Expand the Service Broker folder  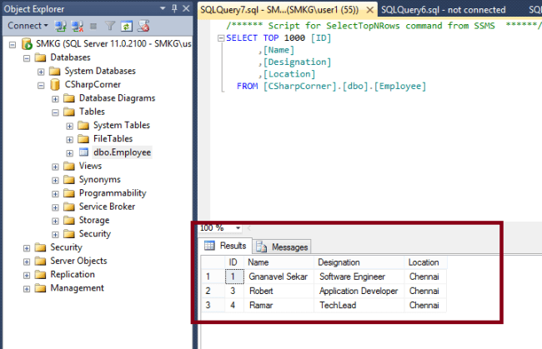coord(55,207)
